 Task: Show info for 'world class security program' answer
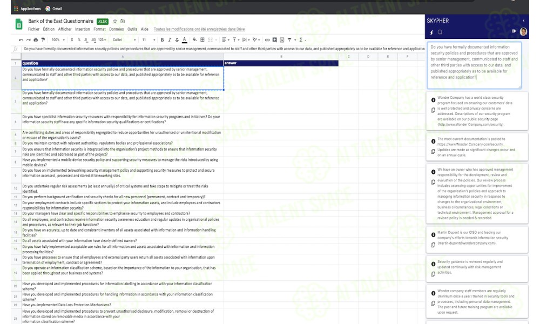click(x=433, y=100)
